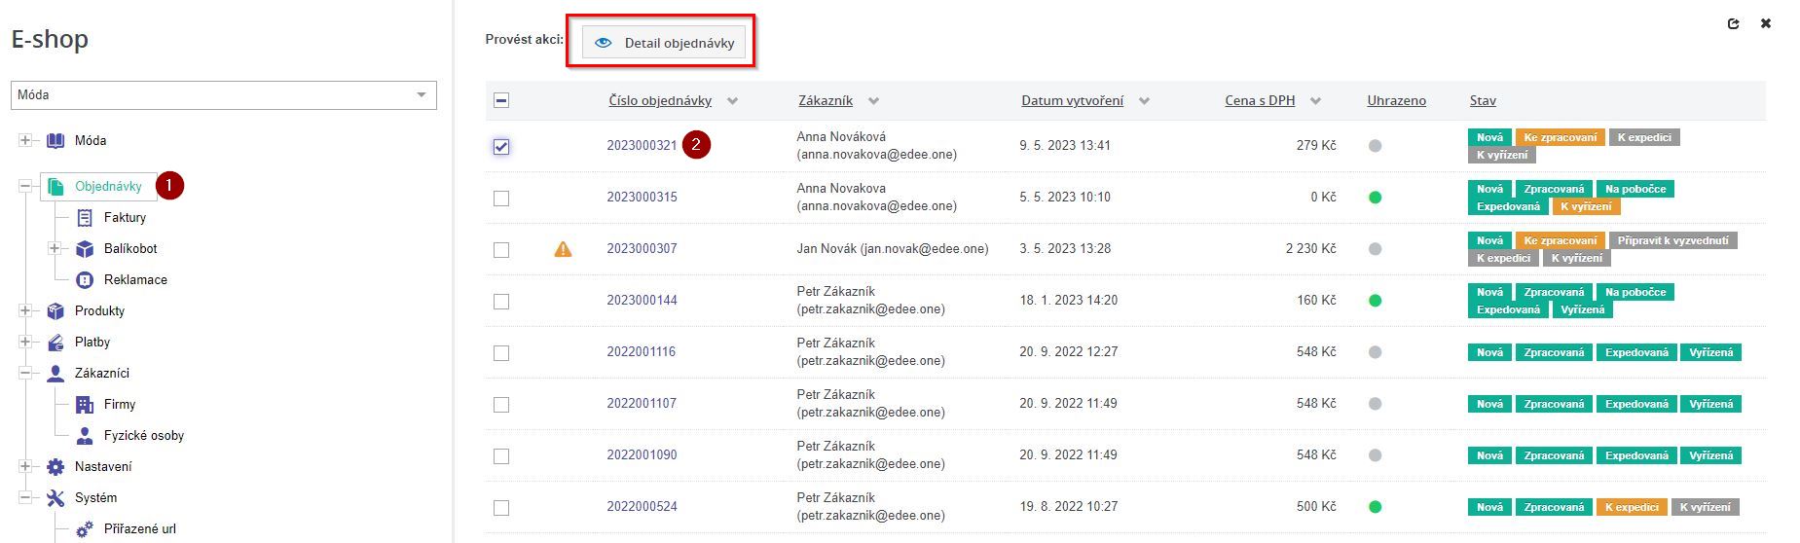Screen dimensions: 1800x543
Task: Click the Detail objednávky button
Action: 665,43
